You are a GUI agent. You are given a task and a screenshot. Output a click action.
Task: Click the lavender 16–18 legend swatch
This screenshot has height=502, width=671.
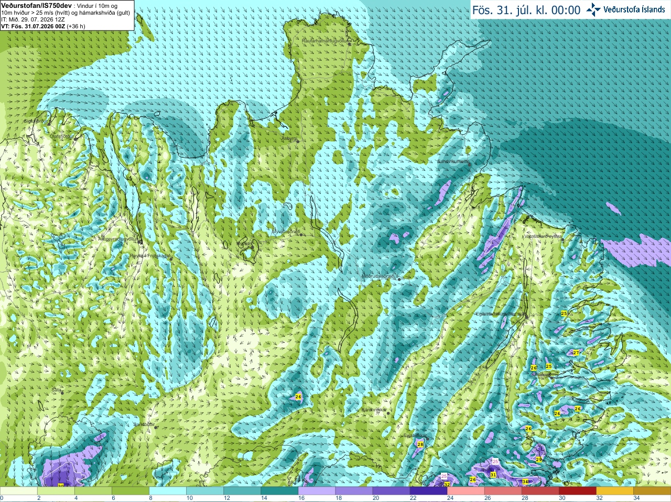pos(317,491)
